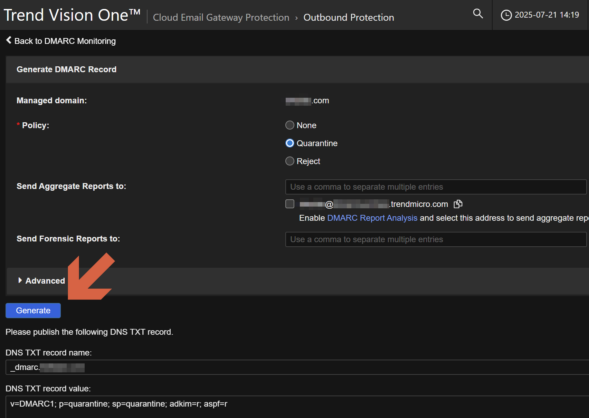Open Cloud Email Gateway Protection breadcrumb
This screenshot has width=589, height=418.
(221, 18)
